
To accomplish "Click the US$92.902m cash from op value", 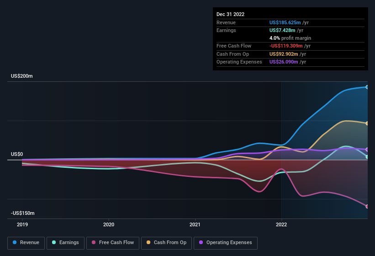I will point(284,54).
